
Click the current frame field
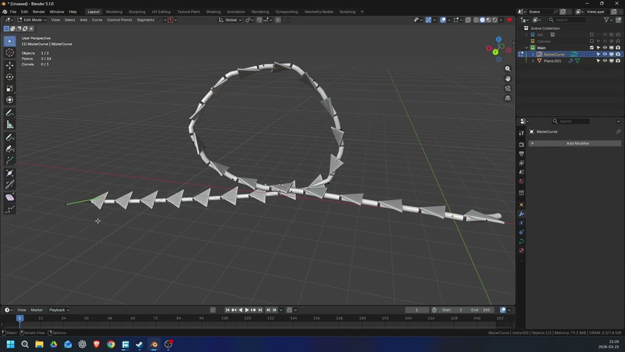pyautogui.click(x=417, y=310)
